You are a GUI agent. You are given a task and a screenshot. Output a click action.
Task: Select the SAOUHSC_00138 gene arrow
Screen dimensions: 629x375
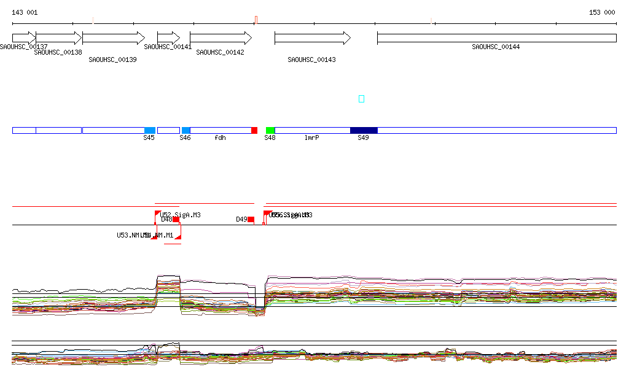click(58, 38)
